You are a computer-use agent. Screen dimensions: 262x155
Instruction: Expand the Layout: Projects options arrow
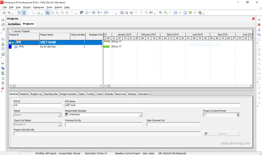12,31
